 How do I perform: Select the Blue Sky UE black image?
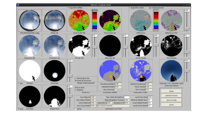pos(110,46)
